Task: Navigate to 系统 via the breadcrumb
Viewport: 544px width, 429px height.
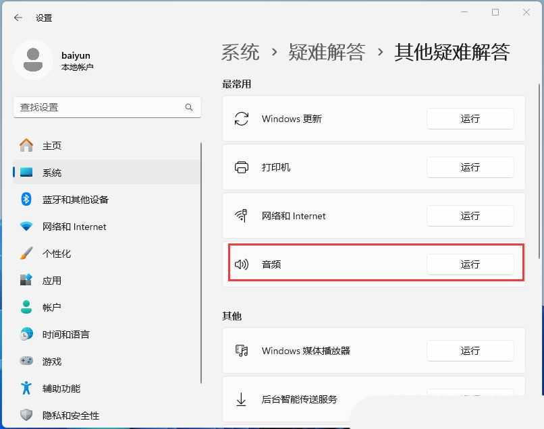Action: click(240, 52)
